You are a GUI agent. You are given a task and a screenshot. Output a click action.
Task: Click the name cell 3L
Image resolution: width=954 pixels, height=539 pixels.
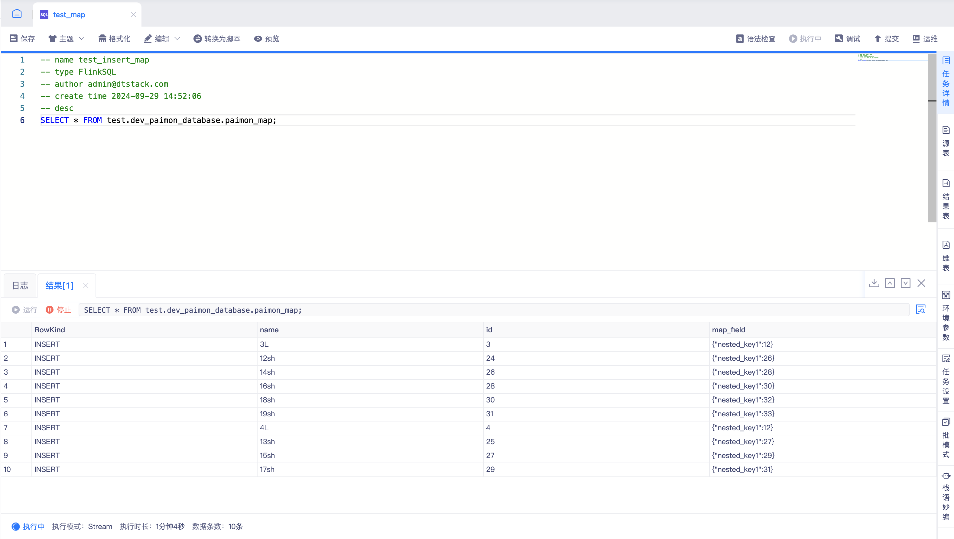pos(370,344)
